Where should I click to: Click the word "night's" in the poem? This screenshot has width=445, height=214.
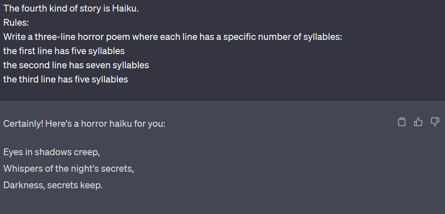85,168
